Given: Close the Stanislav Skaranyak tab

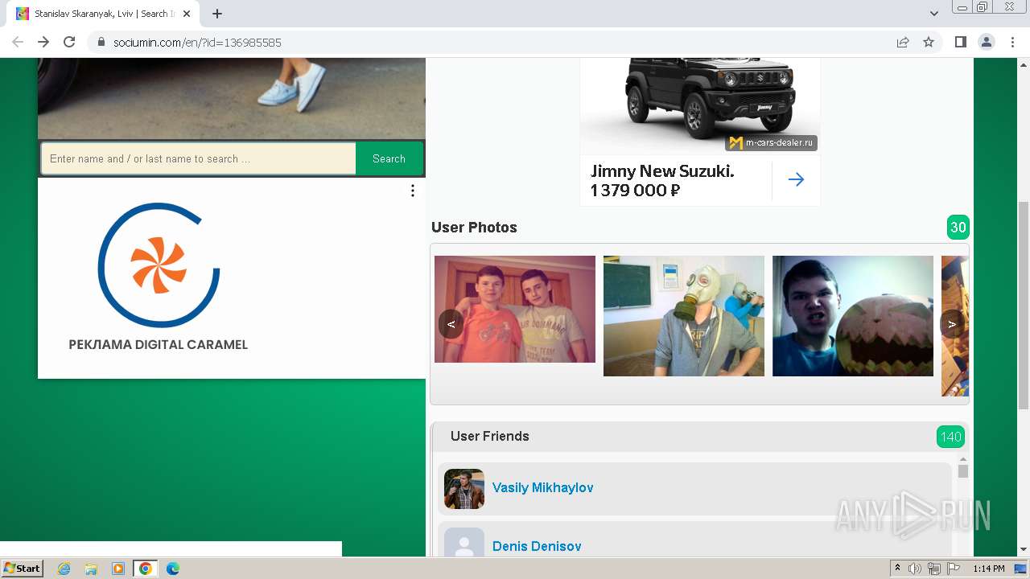Looking at the screenshot, I should point(187,14).
